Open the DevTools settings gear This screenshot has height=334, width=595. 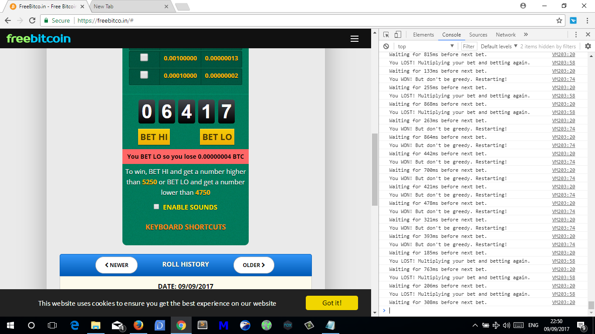tap(588, 46)
